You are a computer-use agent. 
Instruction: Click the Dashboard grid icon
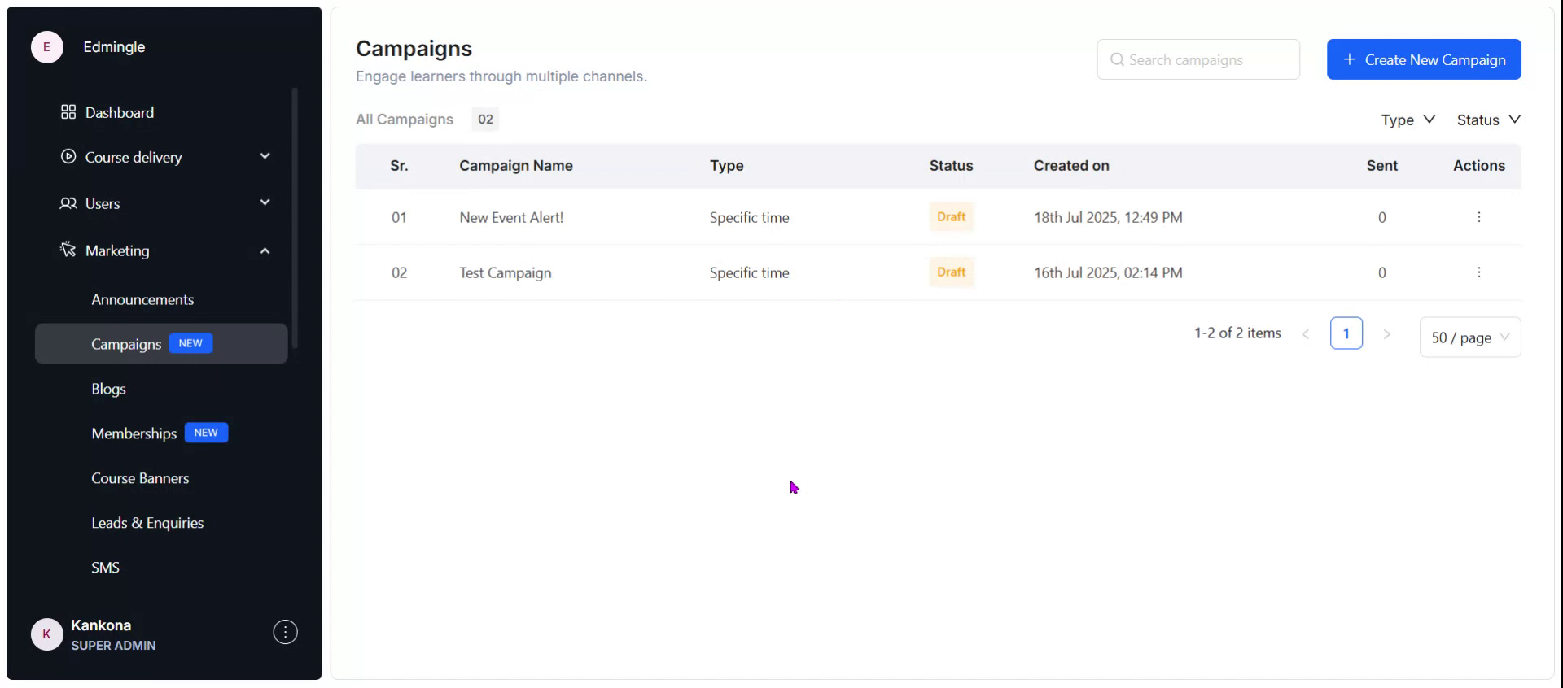tap(68, 112)
